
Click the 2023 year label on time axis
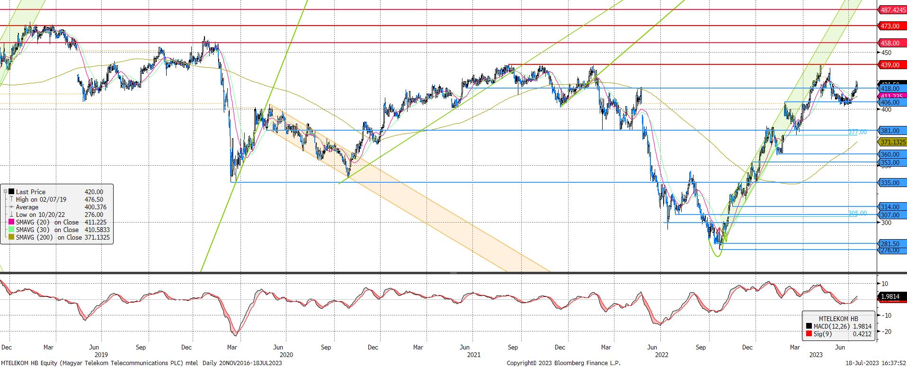pos(816,355)
